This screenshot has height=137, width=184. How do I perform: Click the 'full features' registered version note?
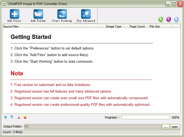coord(61,91)
